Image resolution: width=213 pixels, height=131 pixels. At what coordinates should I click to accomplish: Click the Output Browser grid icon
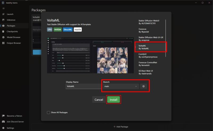point(3,43)
